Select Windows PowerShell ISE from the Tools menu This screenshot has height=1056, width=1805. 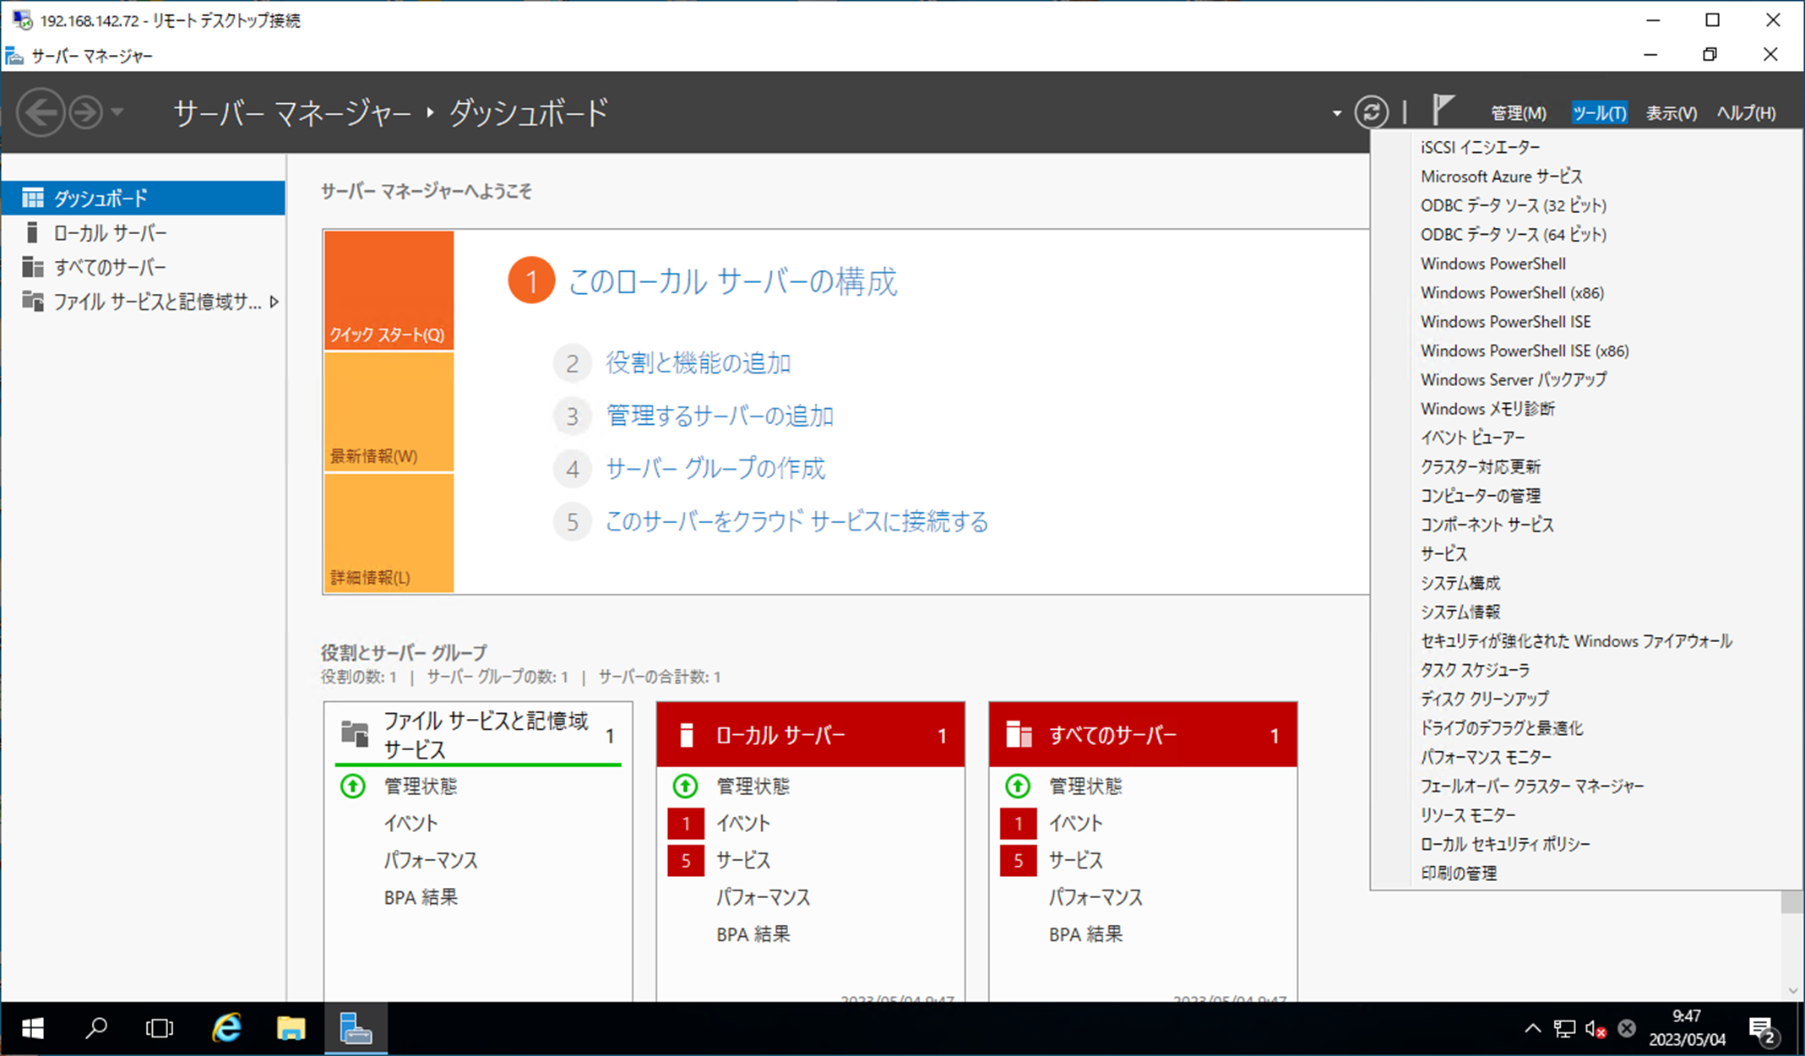(x=1505, y=322)
